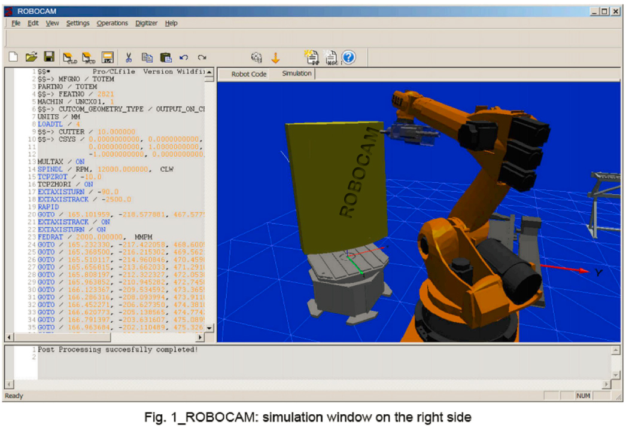Click the 'SPINDL / RPM' code line
Screen dimensions: 626x431
(105, 169)
